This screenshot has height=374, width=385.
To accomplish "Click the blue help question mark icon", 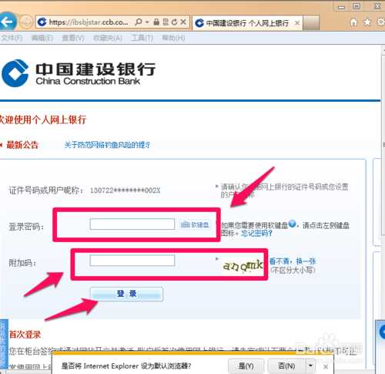I will (292, 224).
